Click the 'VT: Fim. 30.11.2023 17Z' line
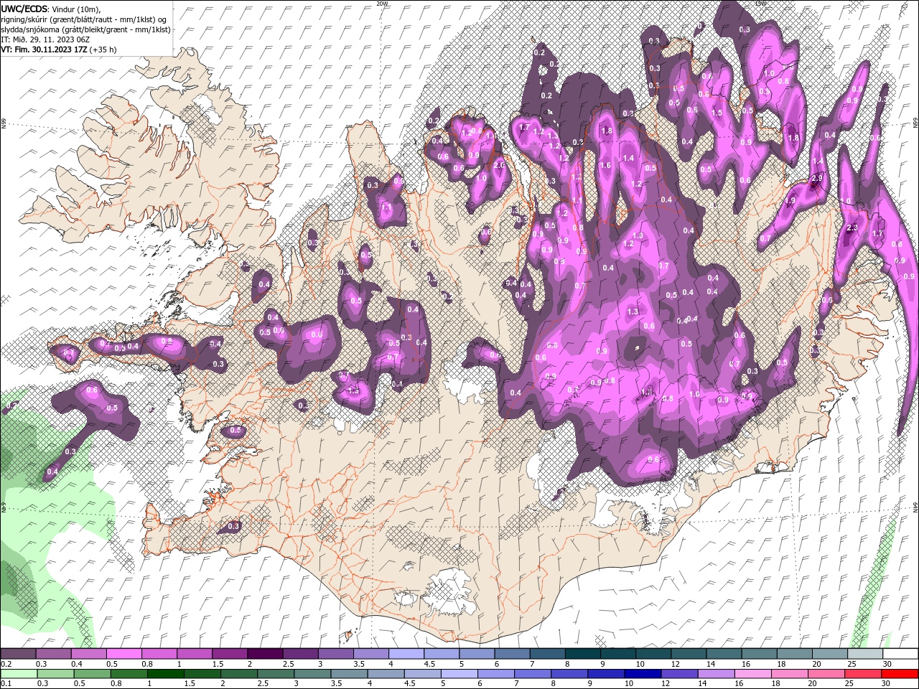This screenshot has height=689, width=919. coord(45,50)
